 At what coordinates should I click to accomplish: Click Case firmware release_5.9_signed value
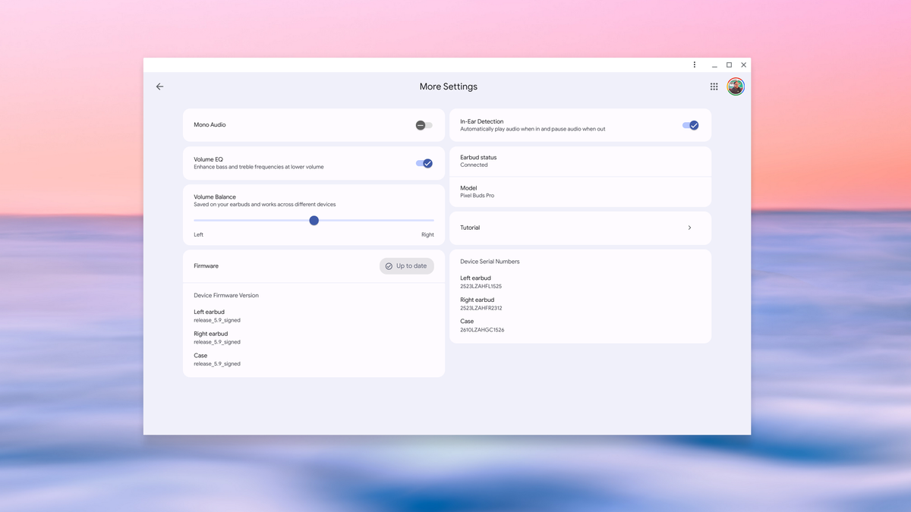click(x=217, y=364)
